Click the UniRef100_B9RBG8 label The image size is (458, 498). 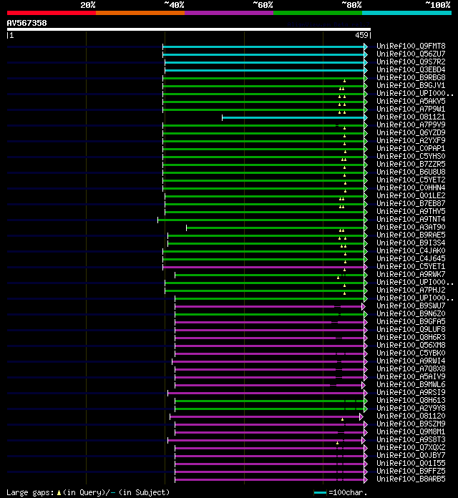(411, 78)
